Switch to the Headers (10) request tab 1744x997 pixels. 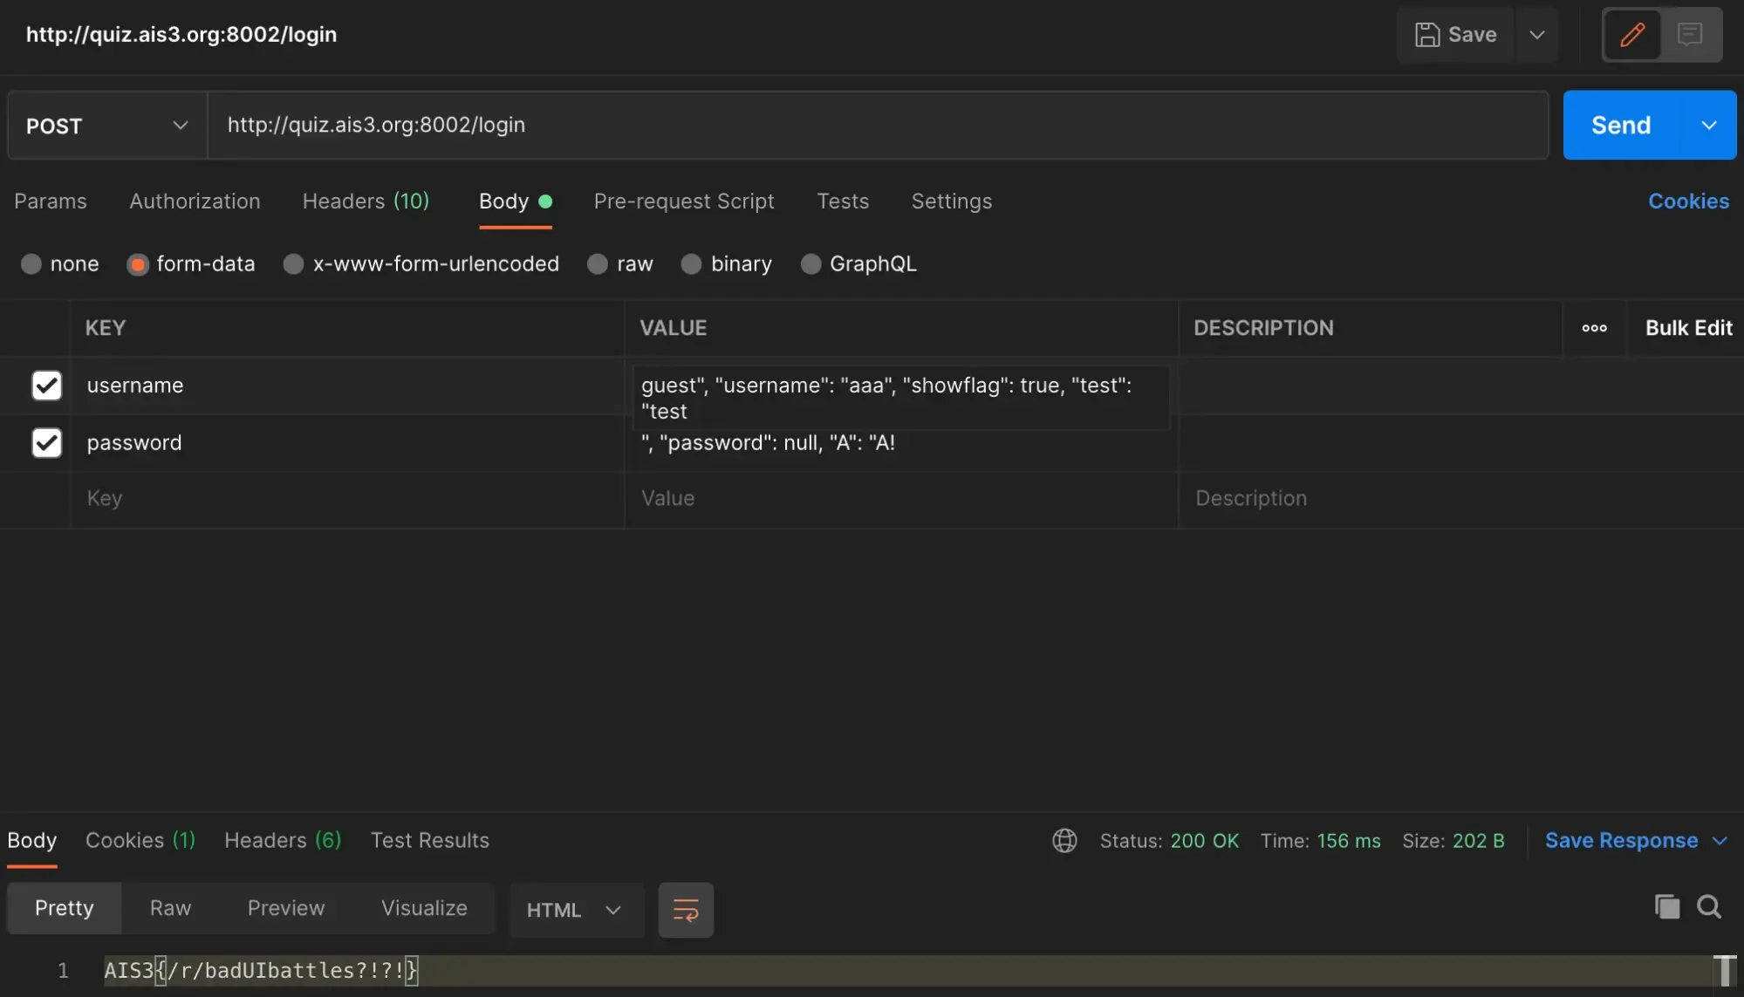click(366, 201)
